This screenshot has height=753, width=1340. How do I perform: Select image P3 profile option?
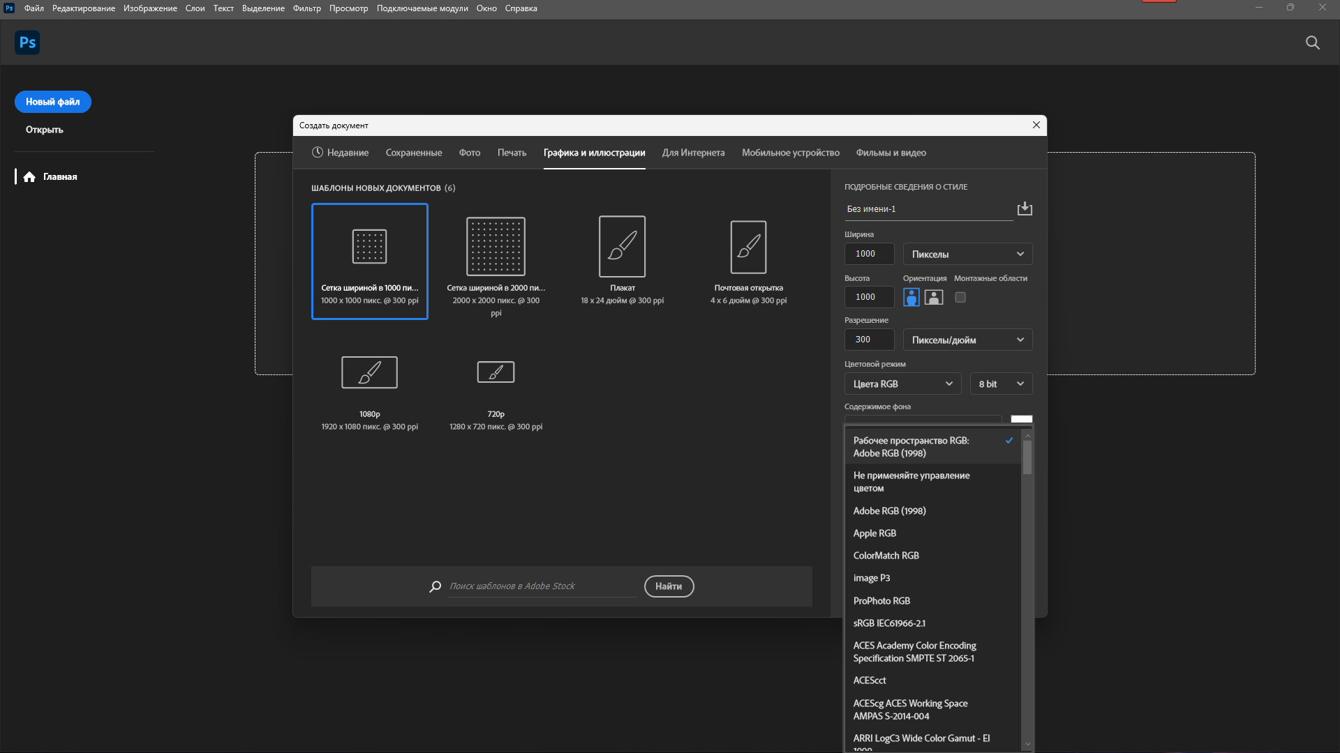coord(932,578)
